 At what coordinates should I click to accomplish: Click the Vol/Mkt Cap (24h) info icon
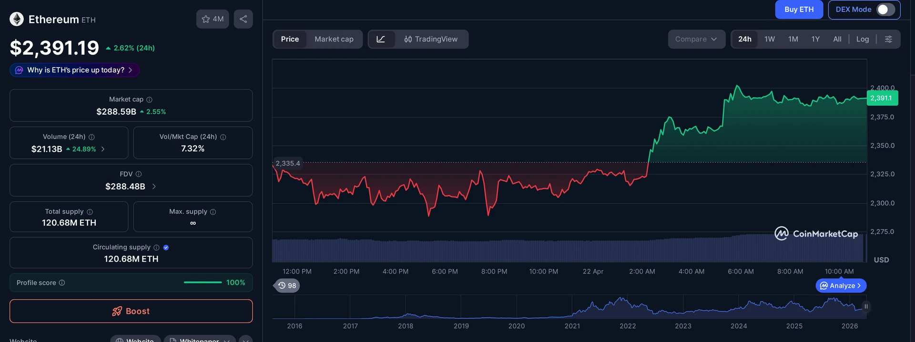[223, 137]
